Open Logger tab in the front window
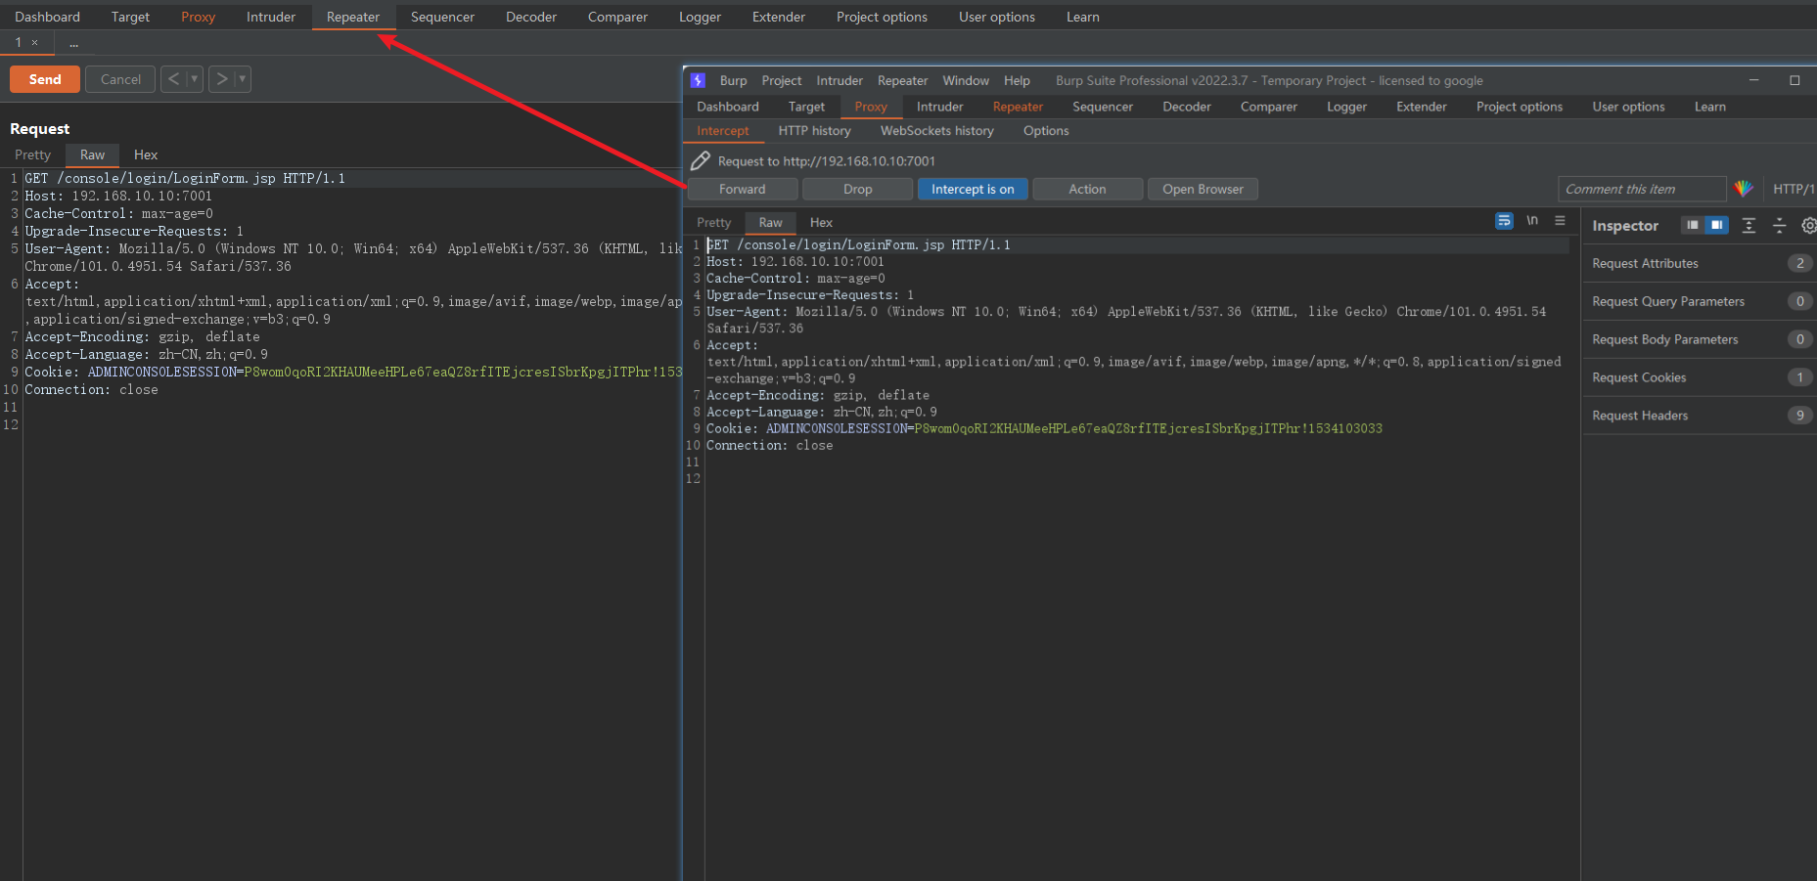This screenshot has width=1817, height=881. point(1346,107)
